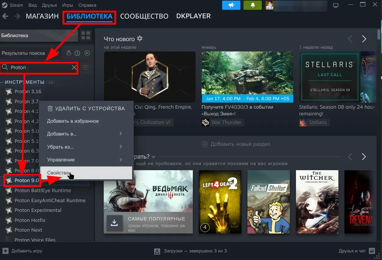Expand the Убрать из… submenu
Viewport: 382px width, 260px height.
pyautogui.click(x=86, y=147)
